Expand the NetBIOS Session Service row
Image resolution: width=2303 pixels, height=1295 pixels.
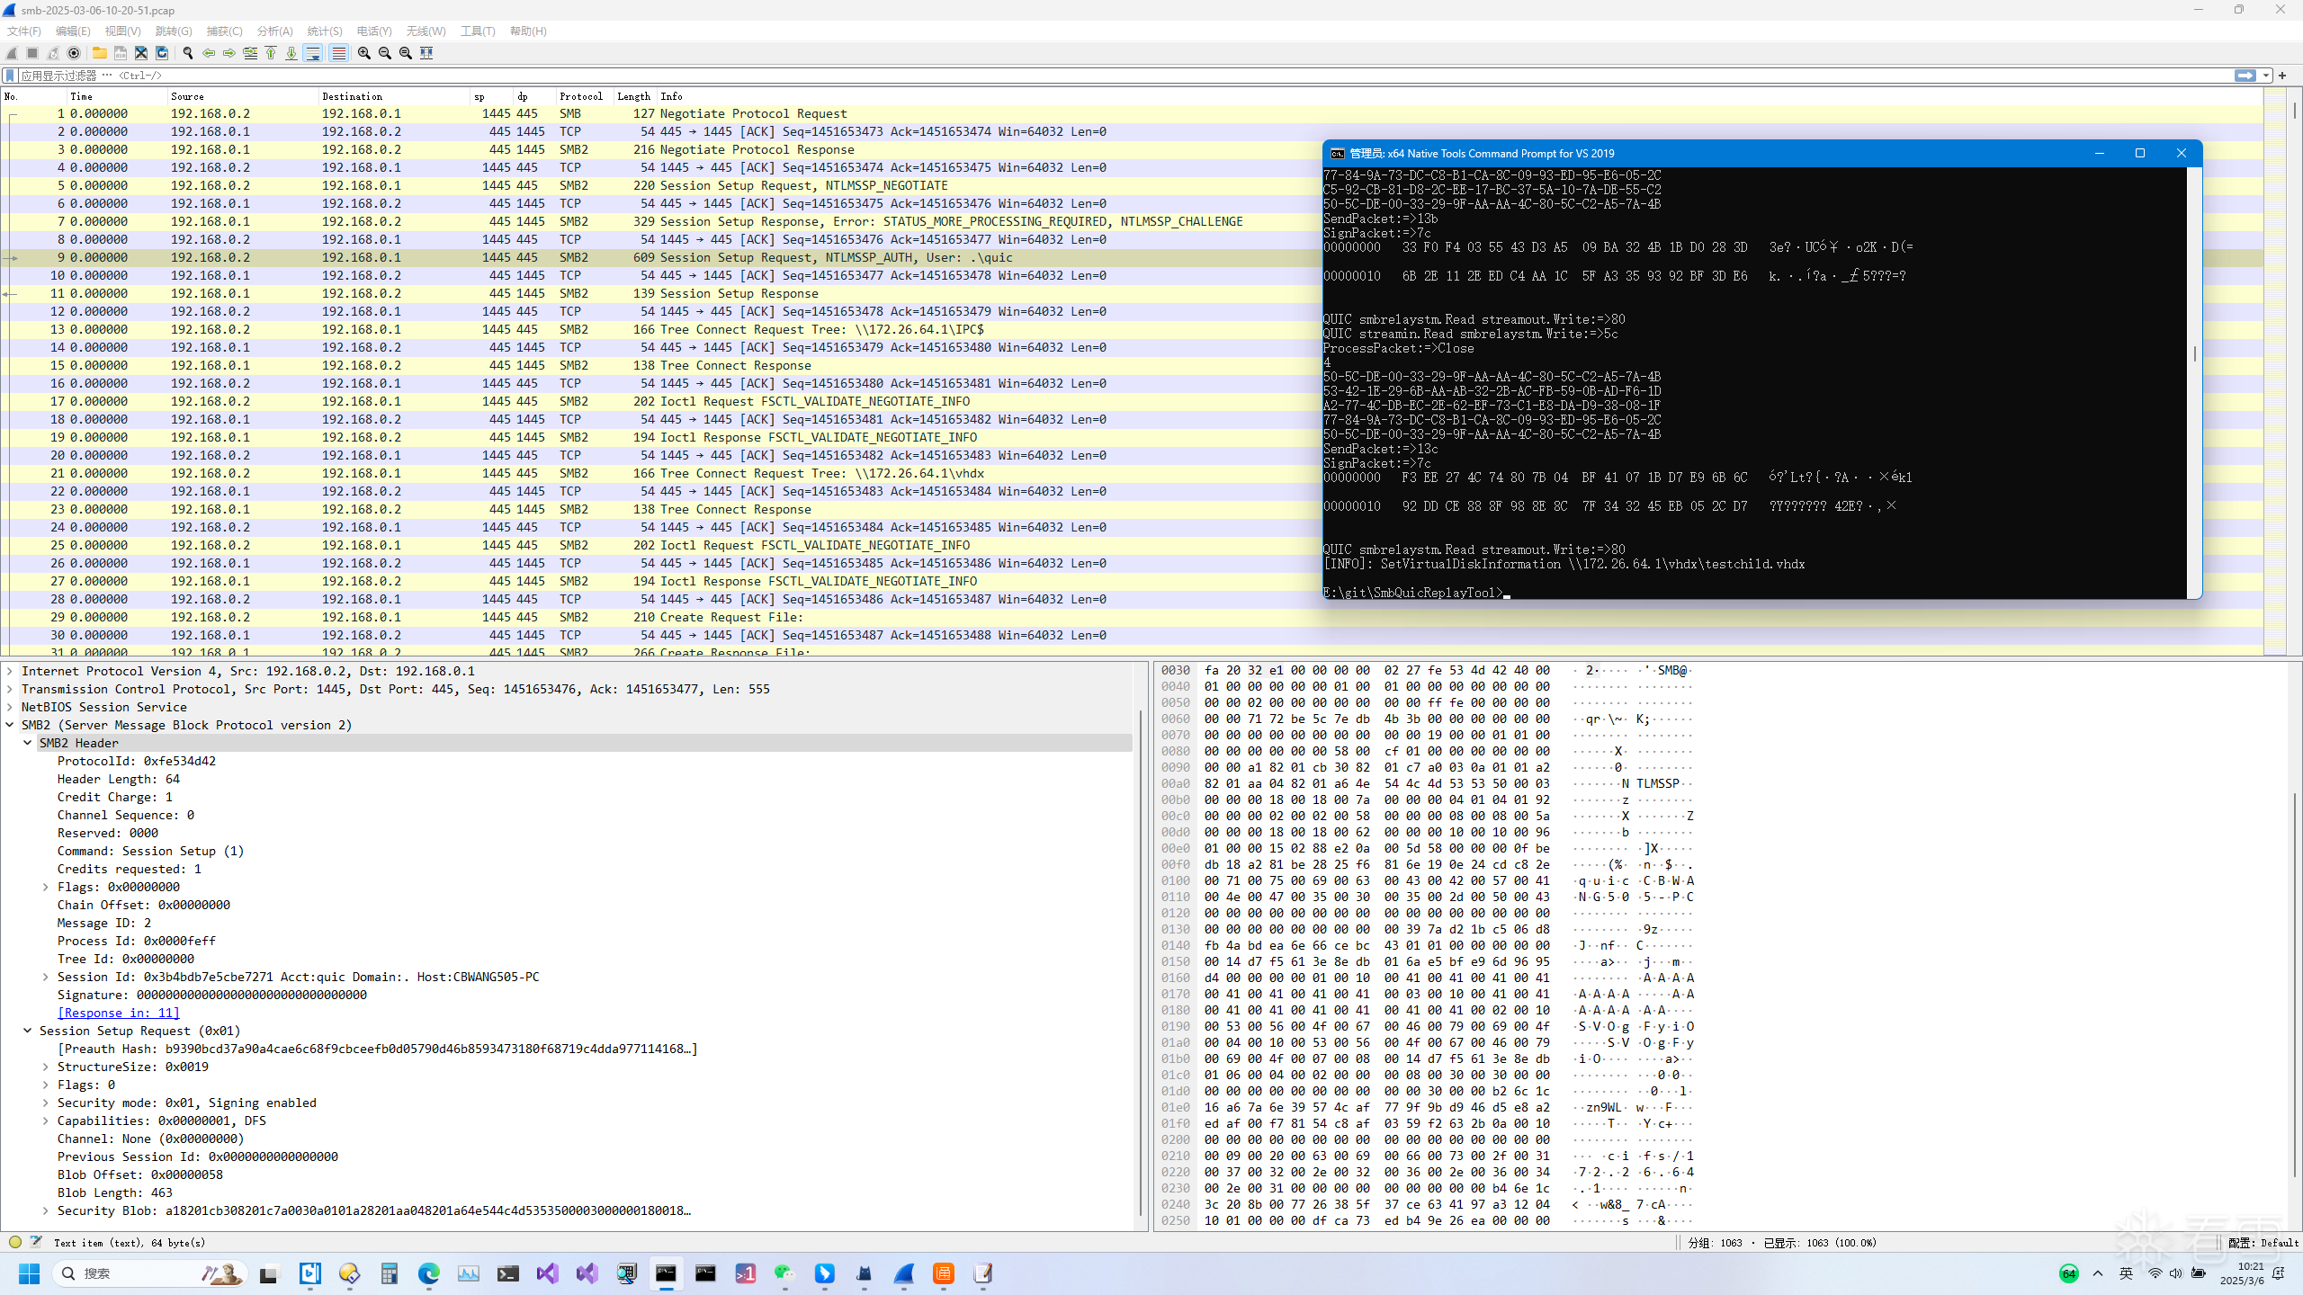pyautogui.click(x=10, y=707)
